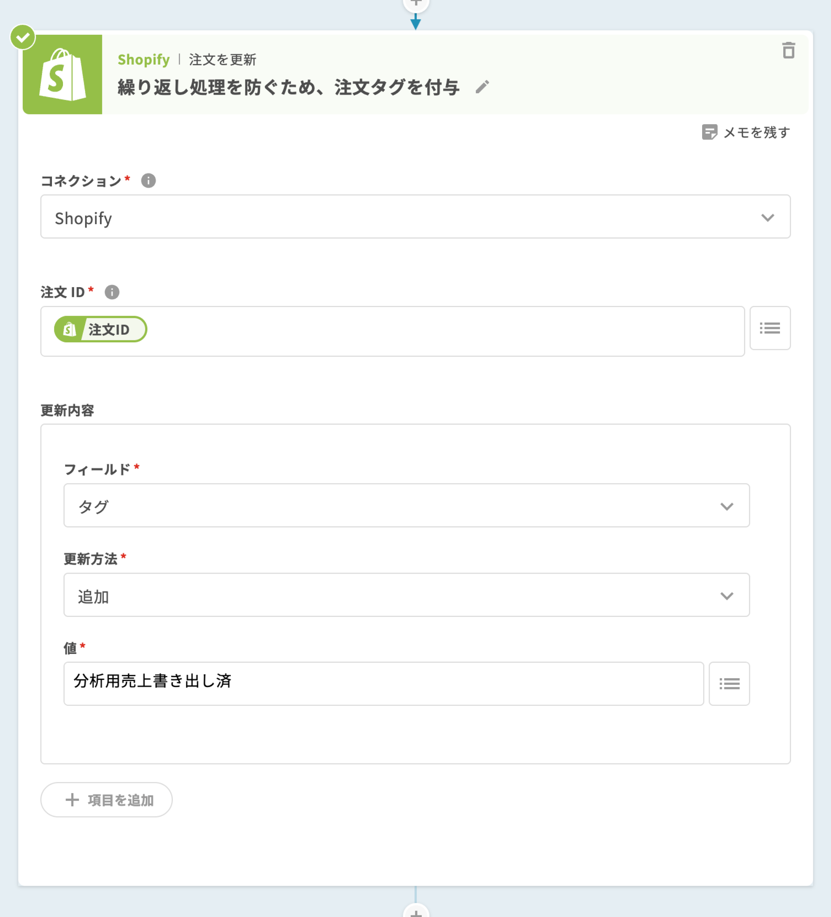The height and width of the screenshot is (917, 831).
Task: Open the variable list for 注文 ID
Action: pos(770,328)
